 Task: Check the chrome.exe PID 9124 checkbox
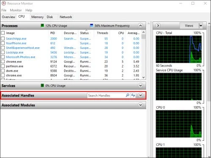click(3, 62)
